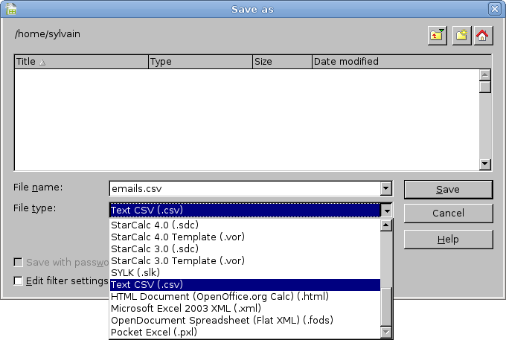Sort files by the Title column header
506x340 pixels.
[80, 62]
